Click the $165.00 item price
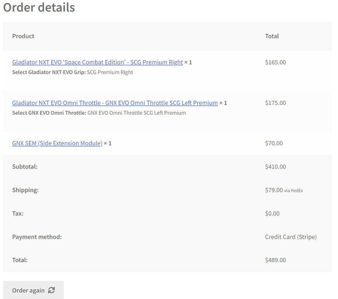The width and height of the screenshot is (338, 299). click(x=275, y=62)
